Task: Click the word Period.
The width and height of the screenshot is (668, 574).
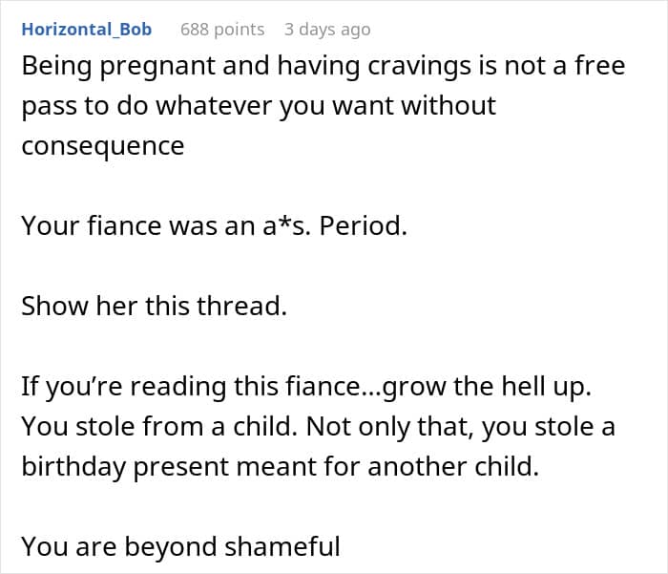Action: pos(363,225)
